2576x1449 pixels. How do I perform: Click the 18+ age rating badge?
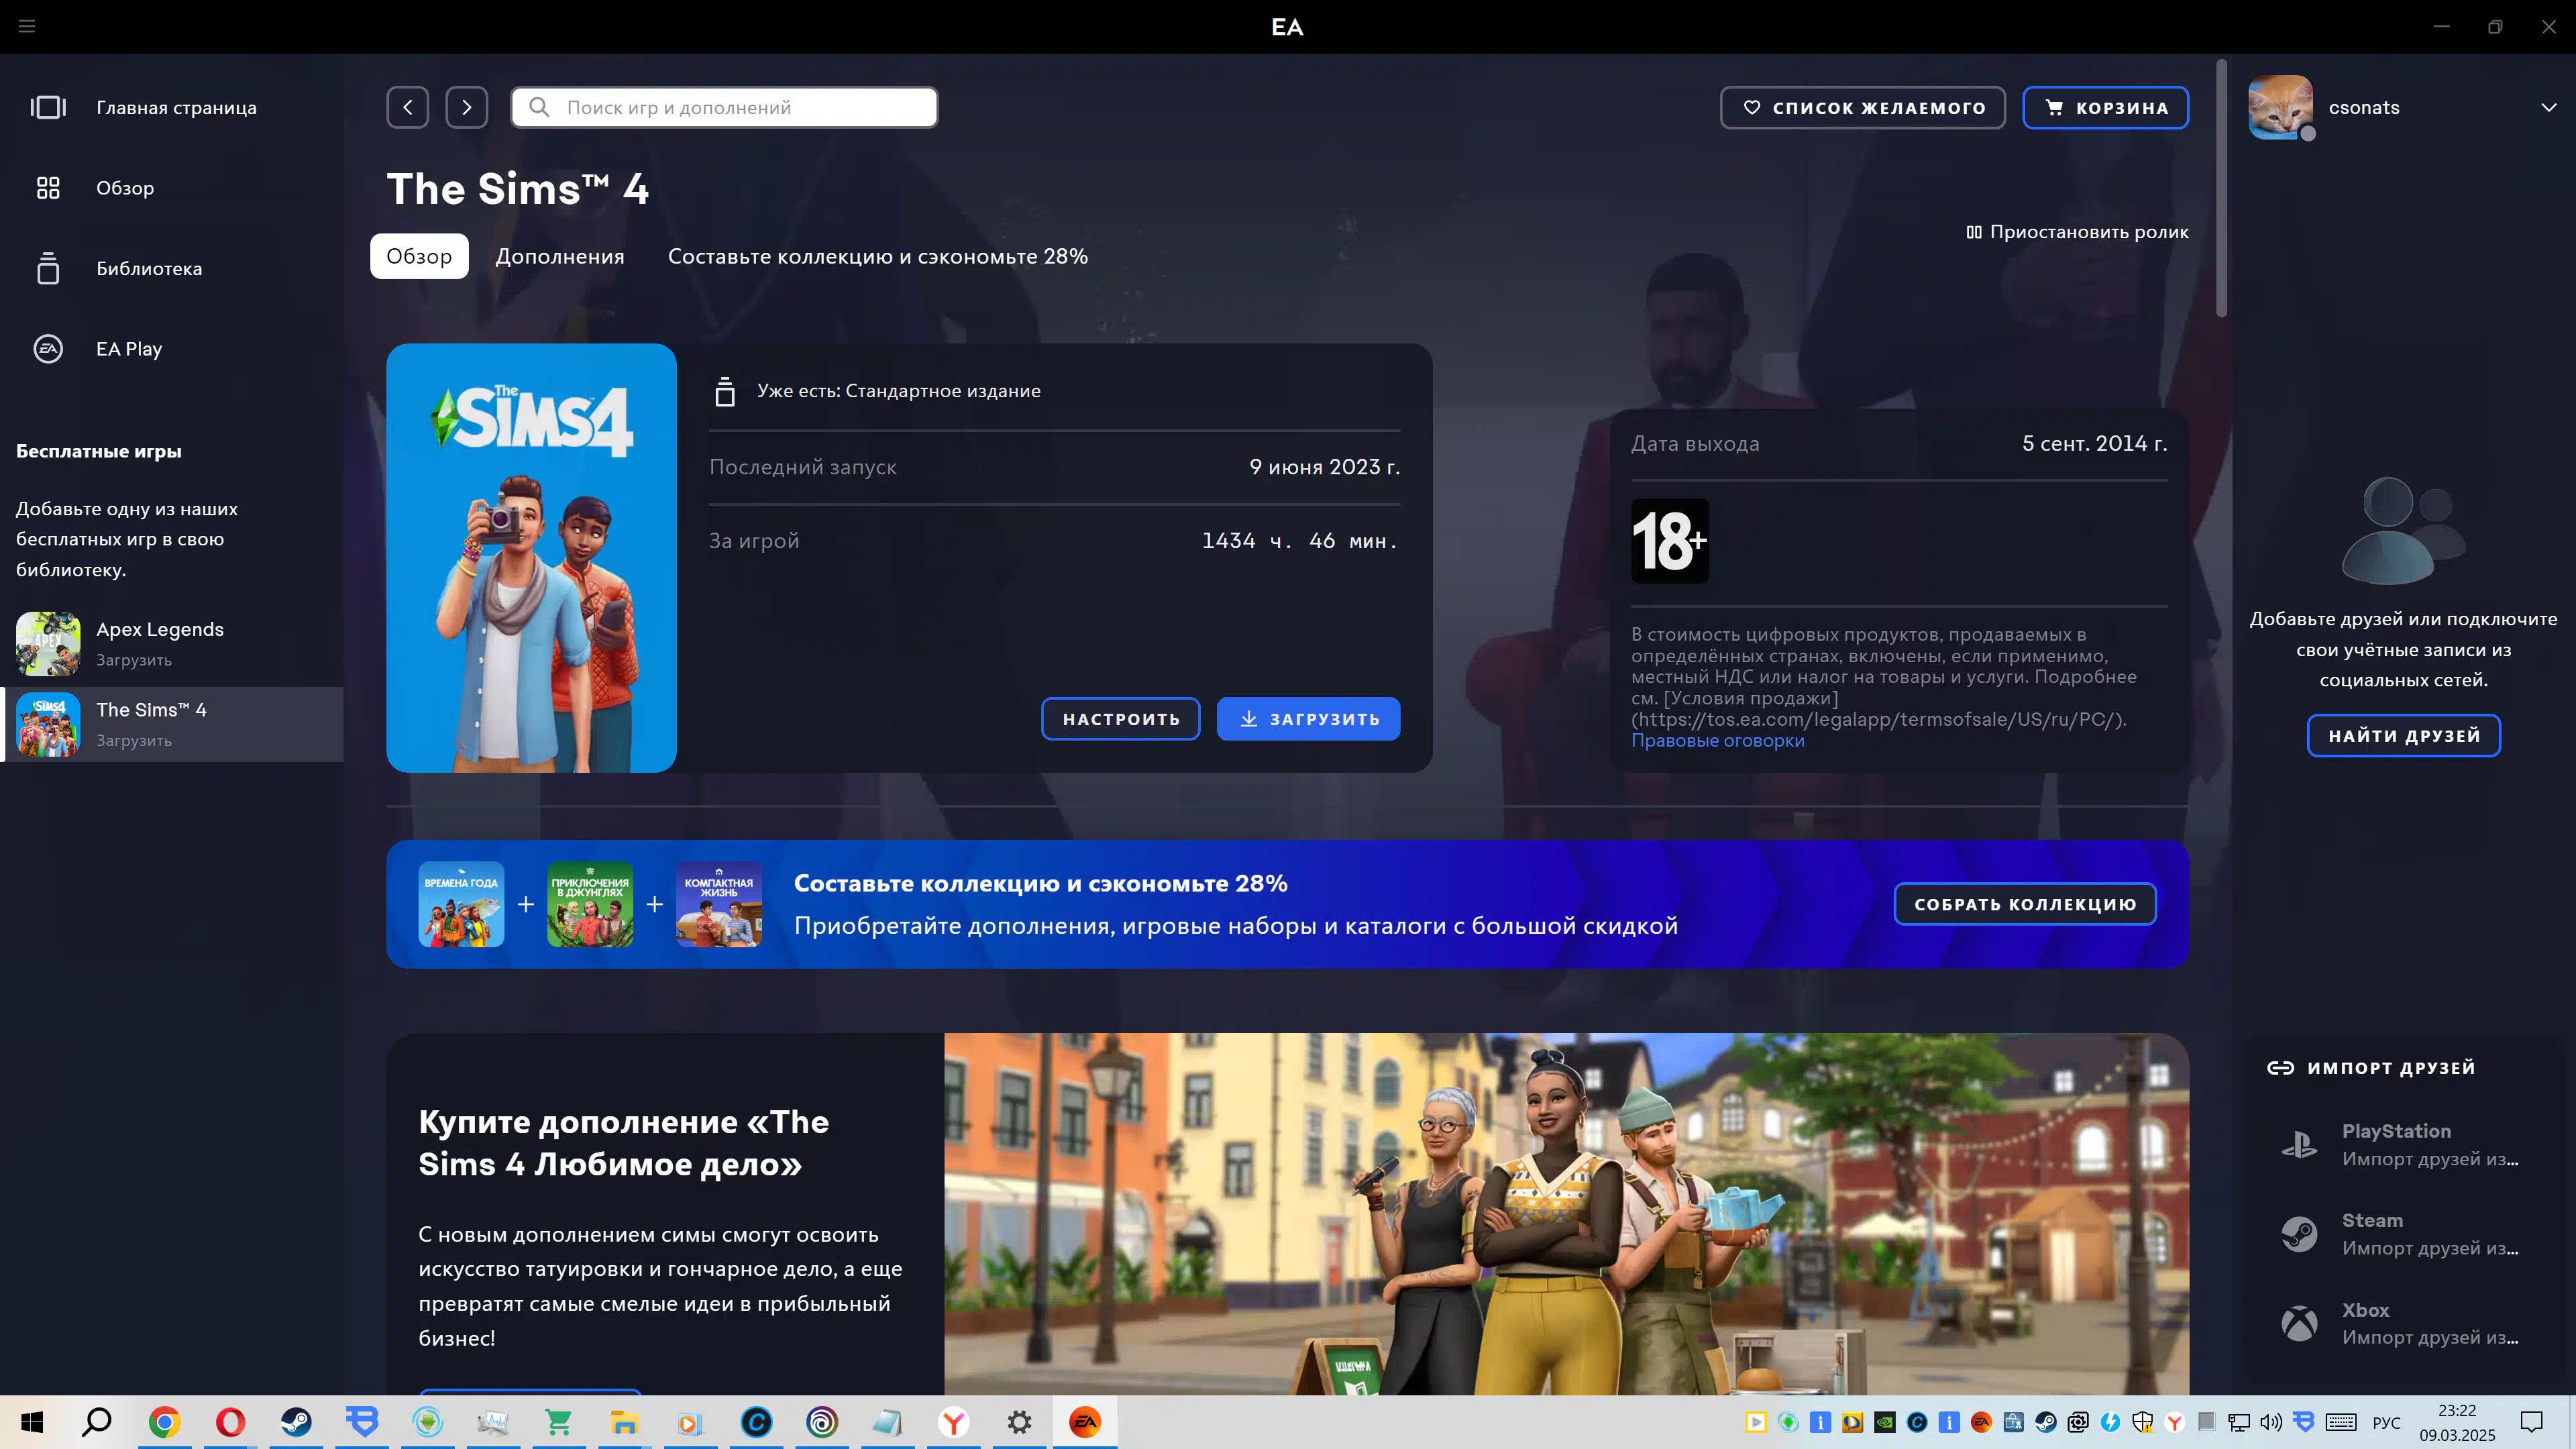tap(1670, 541)
